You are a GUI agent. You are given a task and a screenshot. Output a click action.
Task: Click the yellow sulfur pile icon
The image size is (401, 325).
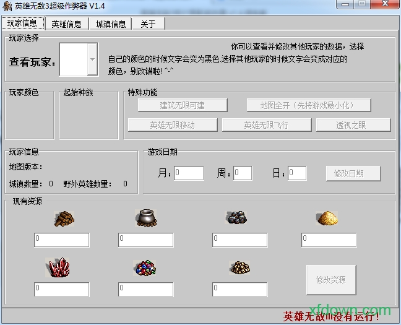pos(328,218)
